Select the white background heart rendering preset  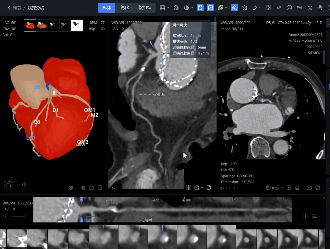(x=77, y=26)
